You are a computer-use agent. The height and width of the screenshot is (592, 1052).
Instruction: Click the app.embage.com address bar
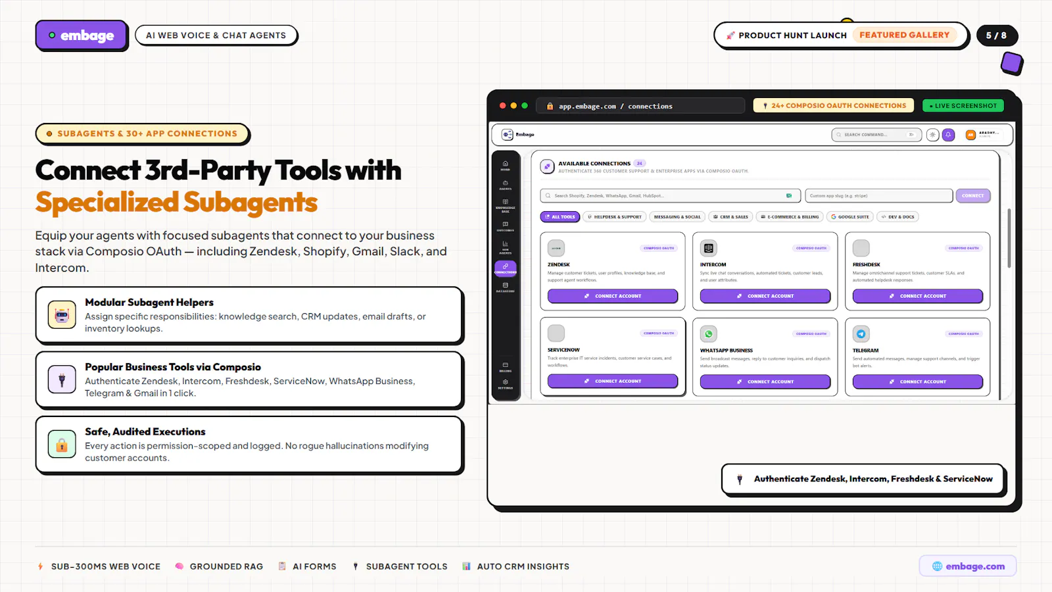point(640,106)
